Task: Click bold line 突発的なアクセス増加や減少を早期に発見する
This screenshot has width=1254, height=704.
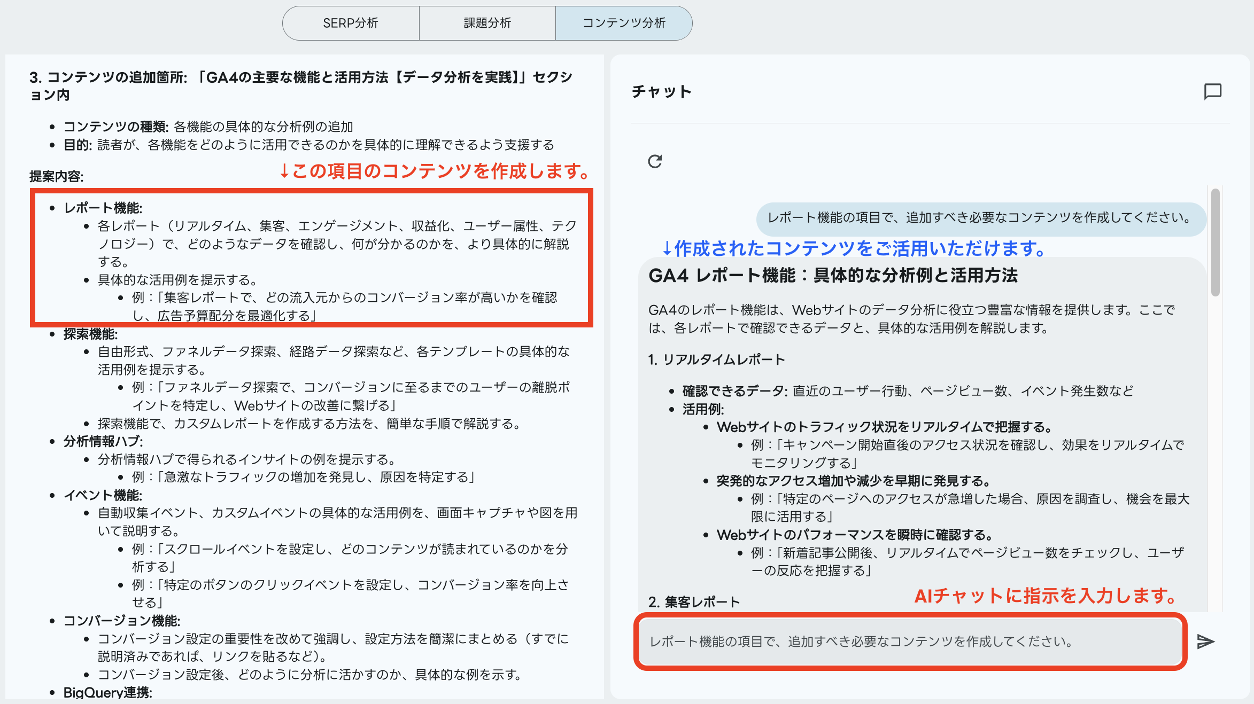Action: (854, 481)
